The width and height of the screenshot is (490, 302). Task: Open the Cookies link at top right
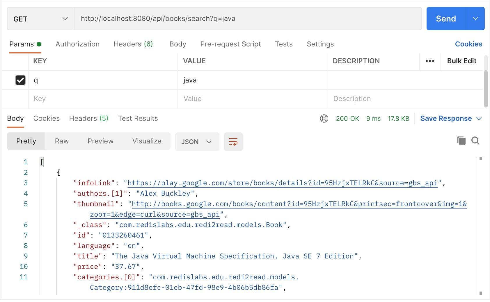[468, 44]
